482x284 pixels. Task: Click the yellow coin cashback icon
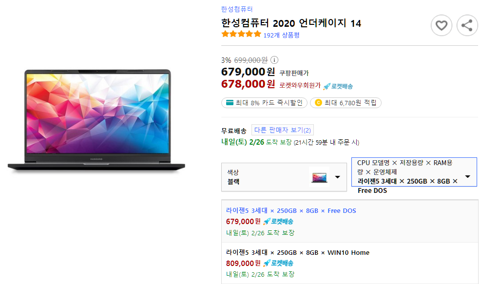318,103
